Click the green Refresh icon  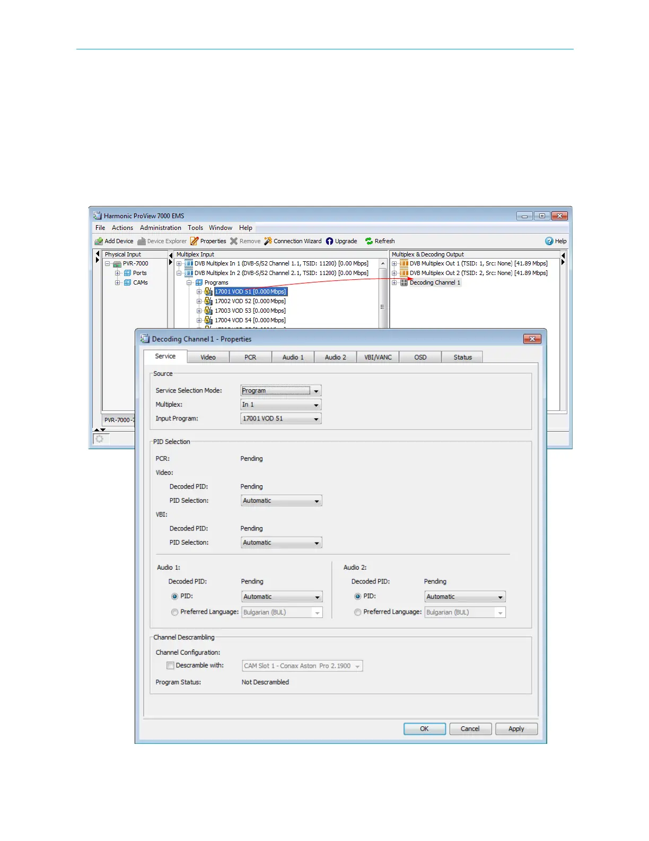tap(369, 241)
